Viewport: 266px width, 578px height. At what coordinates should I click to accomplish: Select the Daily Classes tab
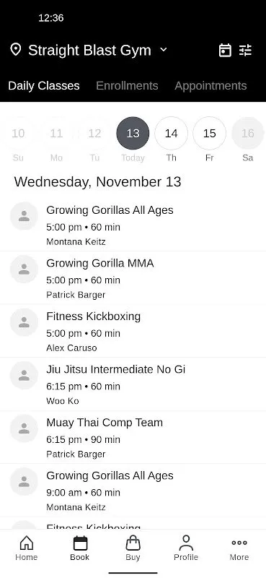click(44, 85)
